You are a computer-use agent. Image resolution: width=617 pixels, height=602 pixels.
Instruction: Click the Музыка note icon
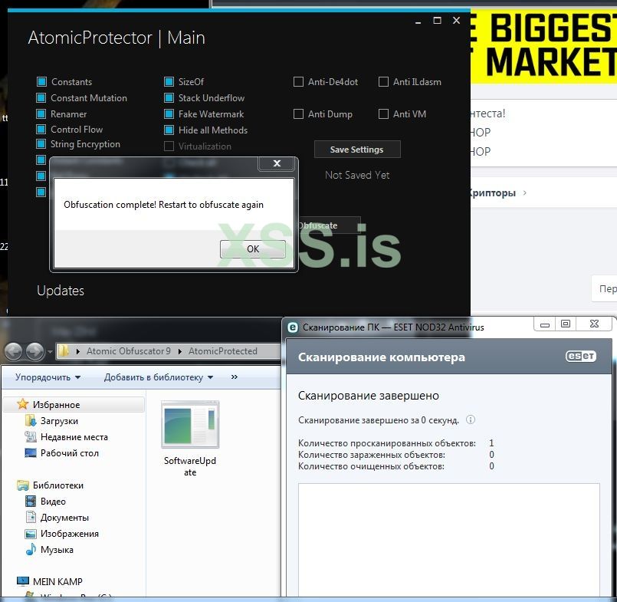(31, 549)
